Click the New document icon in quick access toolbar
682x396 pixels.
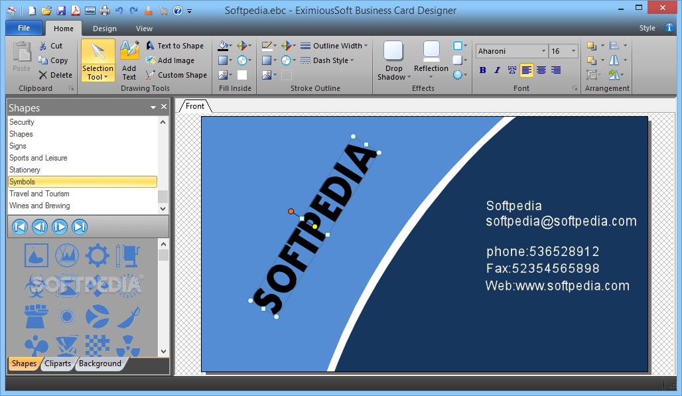pos(33,11)
